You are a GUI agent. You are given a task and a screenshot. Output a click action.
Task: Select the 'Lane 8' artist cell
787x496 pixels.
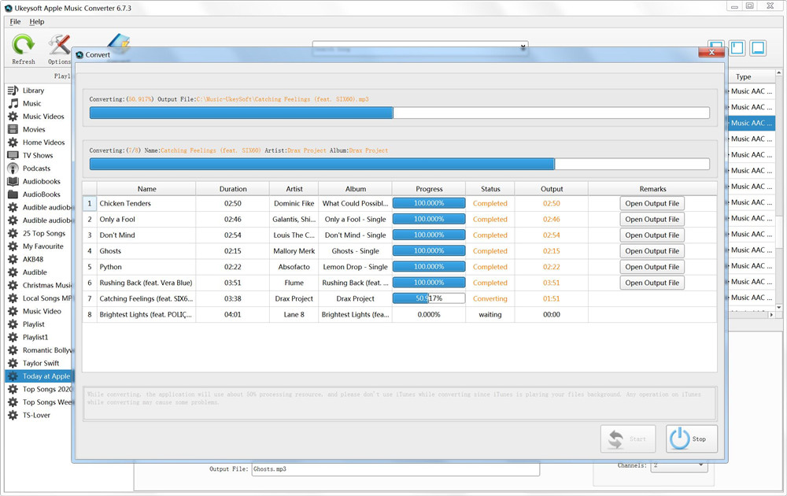pos(294,315)
